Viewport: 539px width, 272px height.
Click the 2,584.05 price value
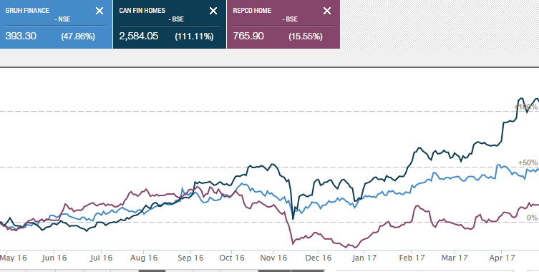coord(139,36)
